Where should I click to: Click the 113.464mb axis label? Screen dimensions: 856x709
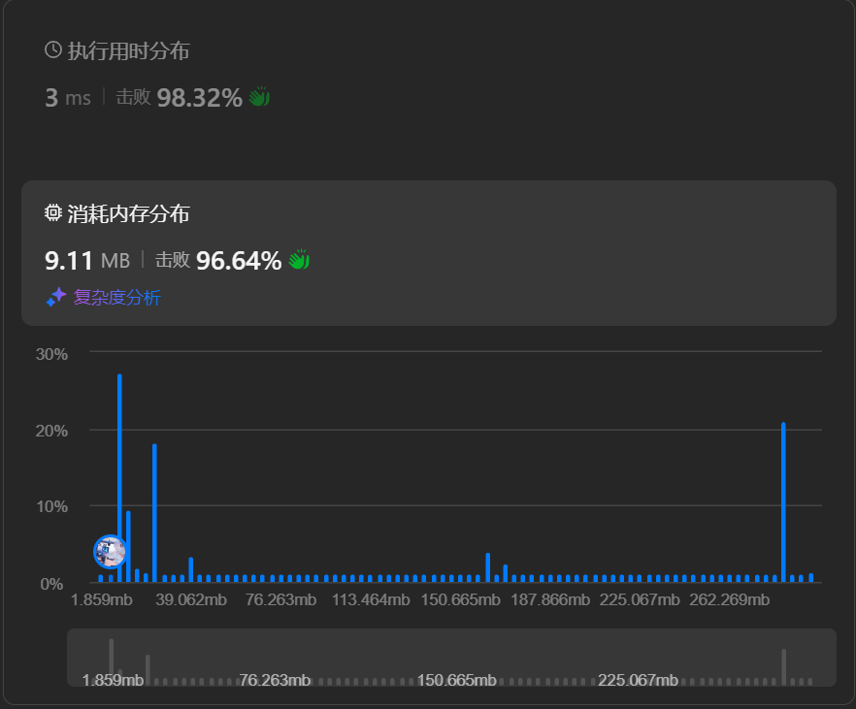point(371,599)
